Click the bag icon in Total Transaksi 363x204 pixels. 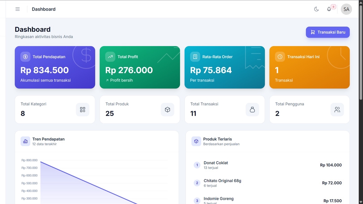(x=252, y=110)
